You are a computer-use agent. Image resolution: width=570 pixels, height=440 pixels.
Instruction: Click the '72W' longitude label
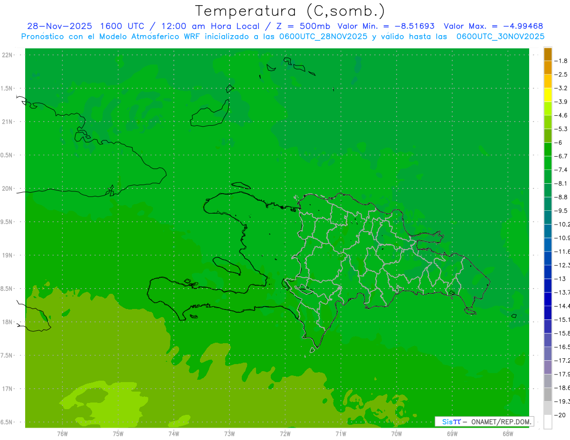(x=285, y=434)
